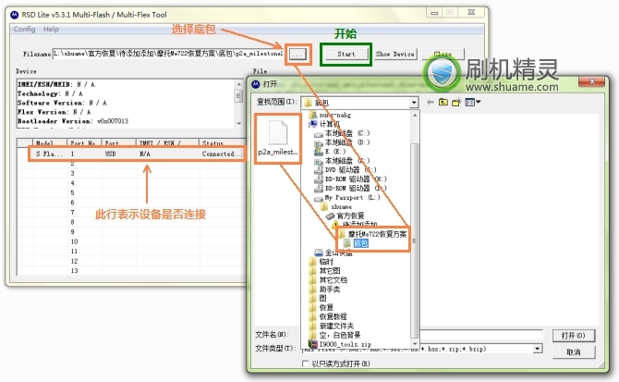Click the back arrow in Open dialog
This screenshot has height=382, width=619.
point(431,103)
